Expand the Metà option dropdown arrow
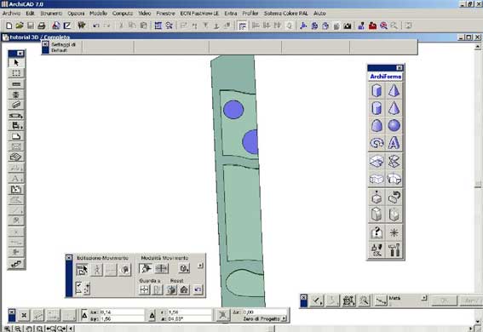Viewport: 483px width, 332px height. [424, 298]
